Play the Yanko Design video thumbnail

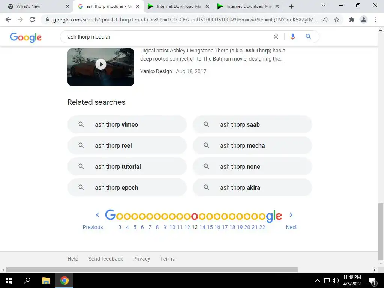tap(101, 67)
